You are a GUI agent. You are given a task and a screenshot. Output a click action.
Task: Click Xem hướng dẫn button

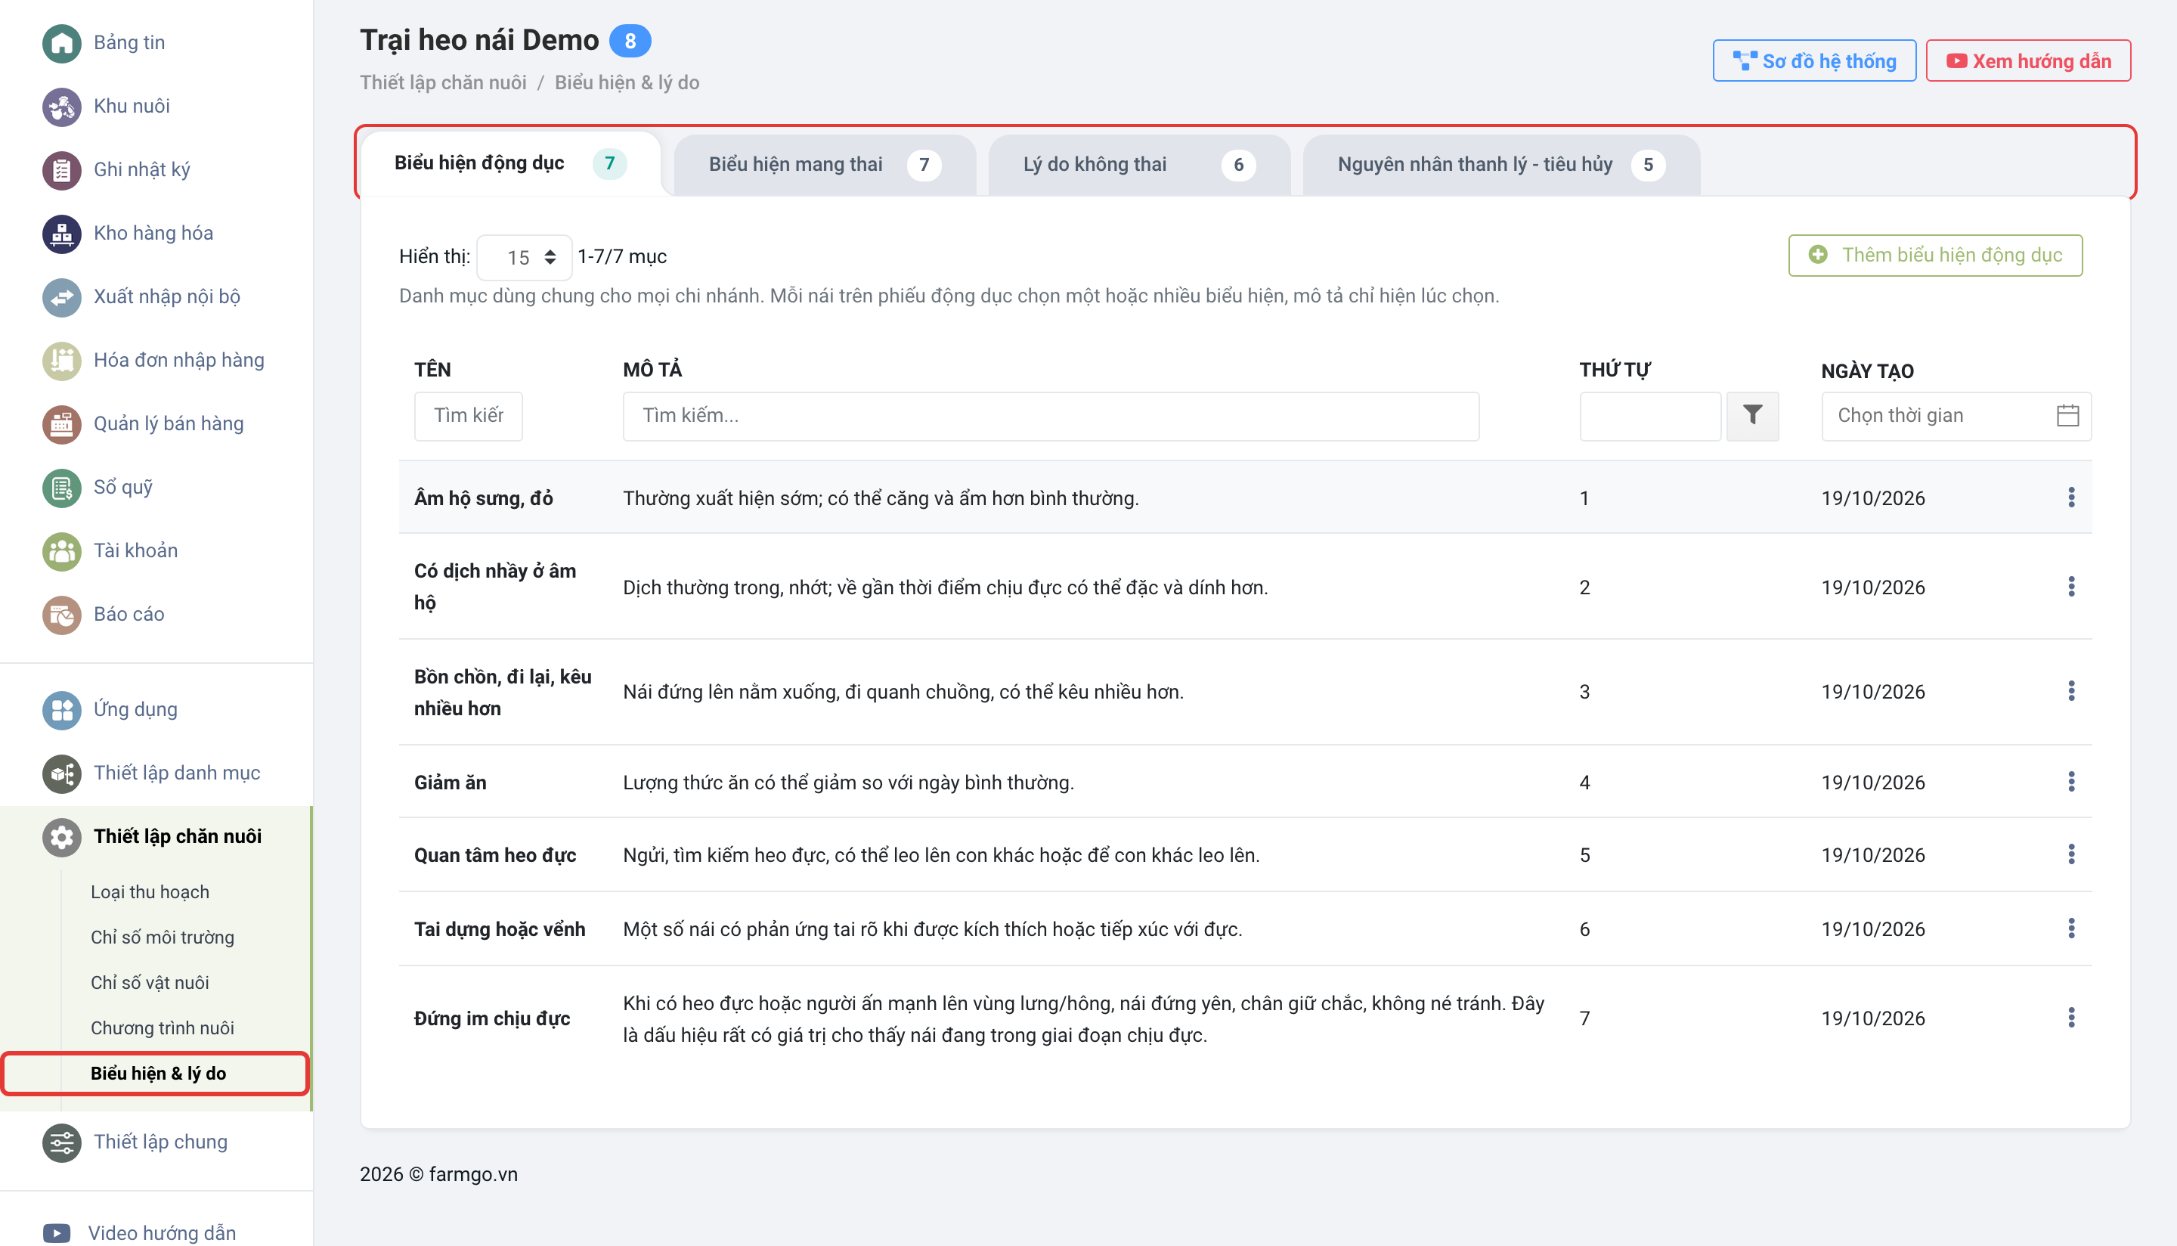[2027, 60]
